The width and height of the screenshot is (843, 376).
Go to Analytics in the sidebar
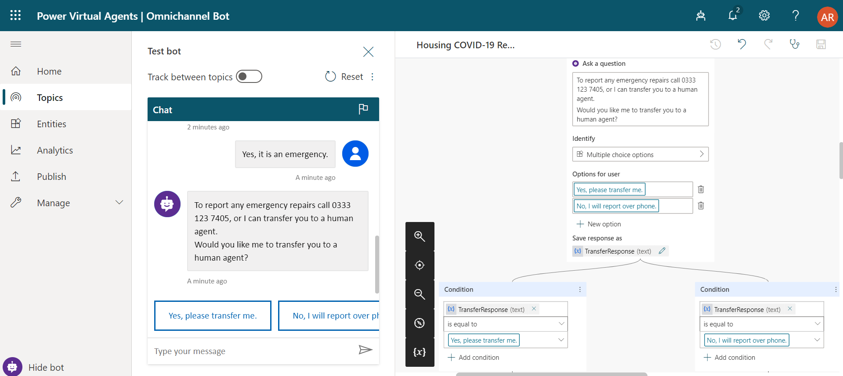55,150
